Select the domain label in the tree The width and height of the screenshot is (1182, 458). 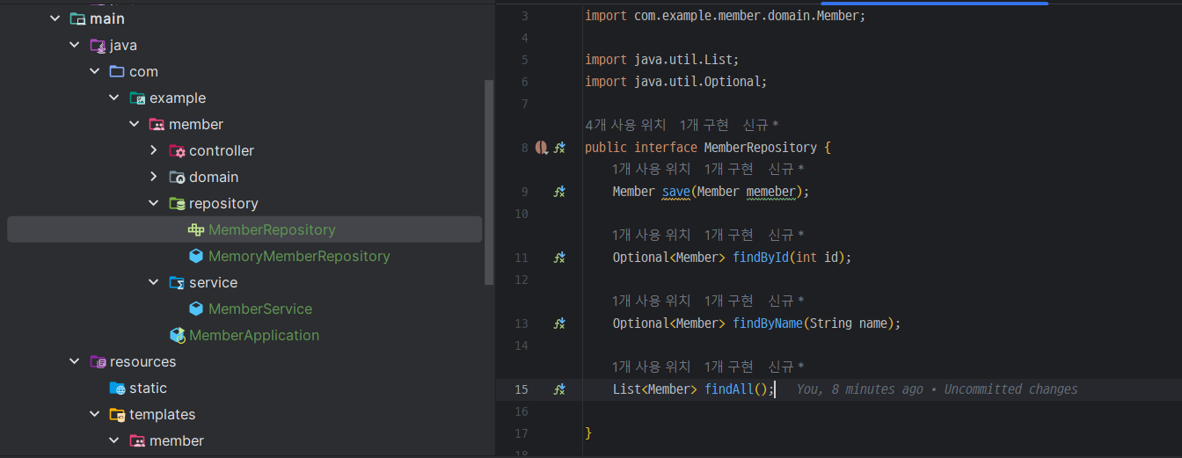point(214,177)
